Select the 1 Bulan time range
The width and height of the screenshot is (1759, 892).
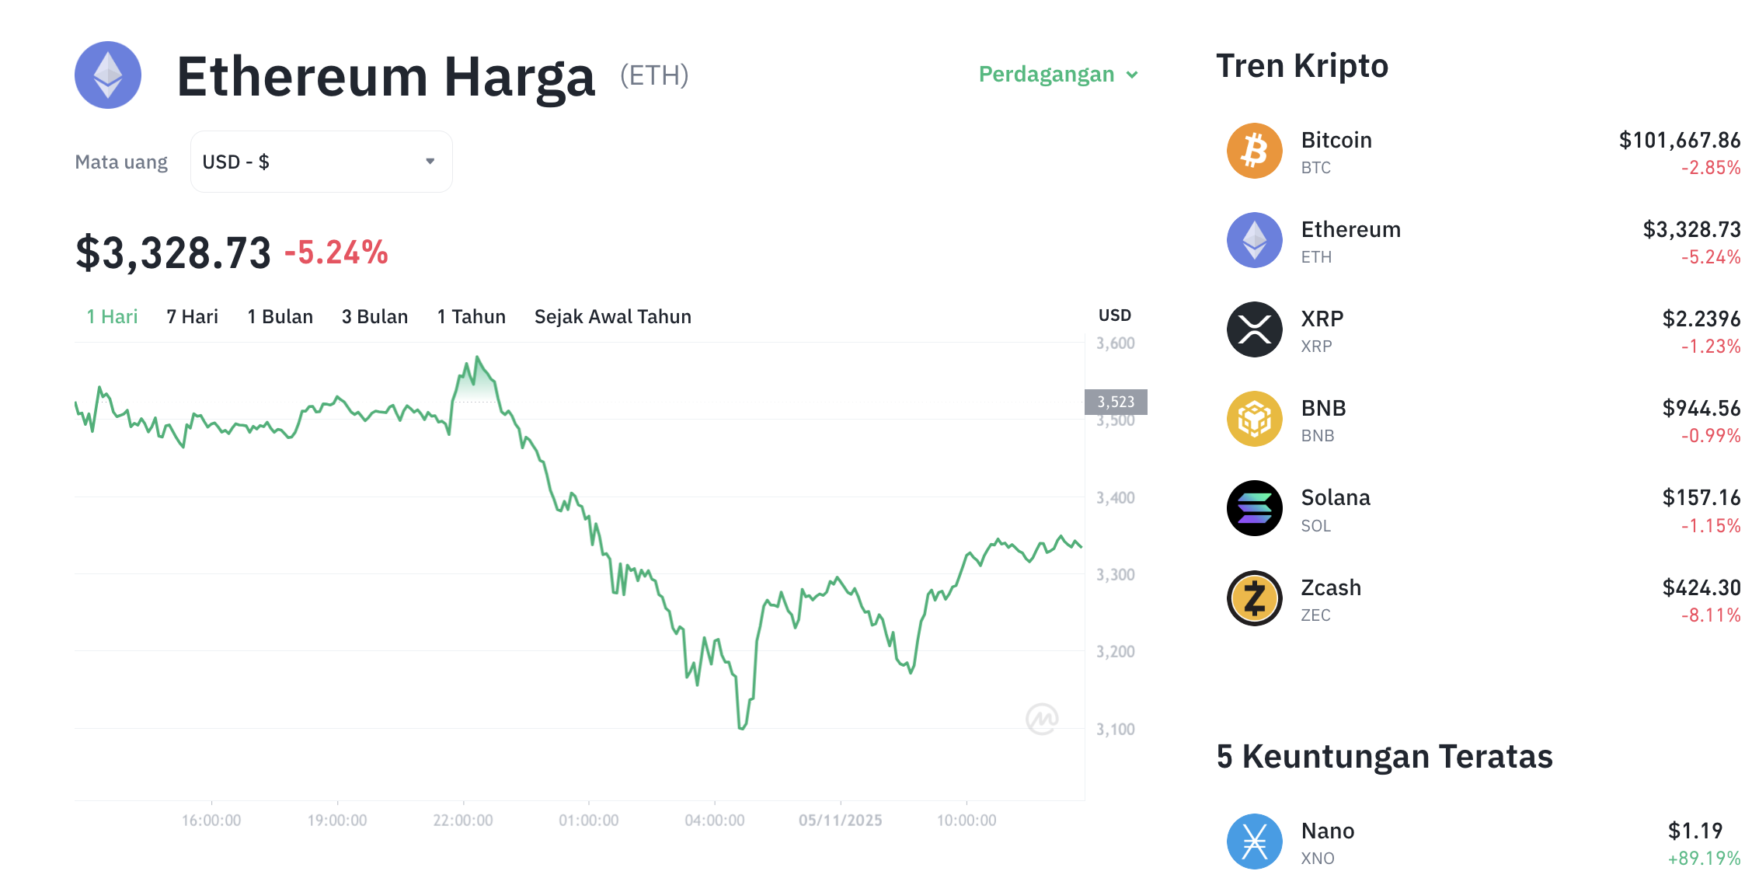280,316
